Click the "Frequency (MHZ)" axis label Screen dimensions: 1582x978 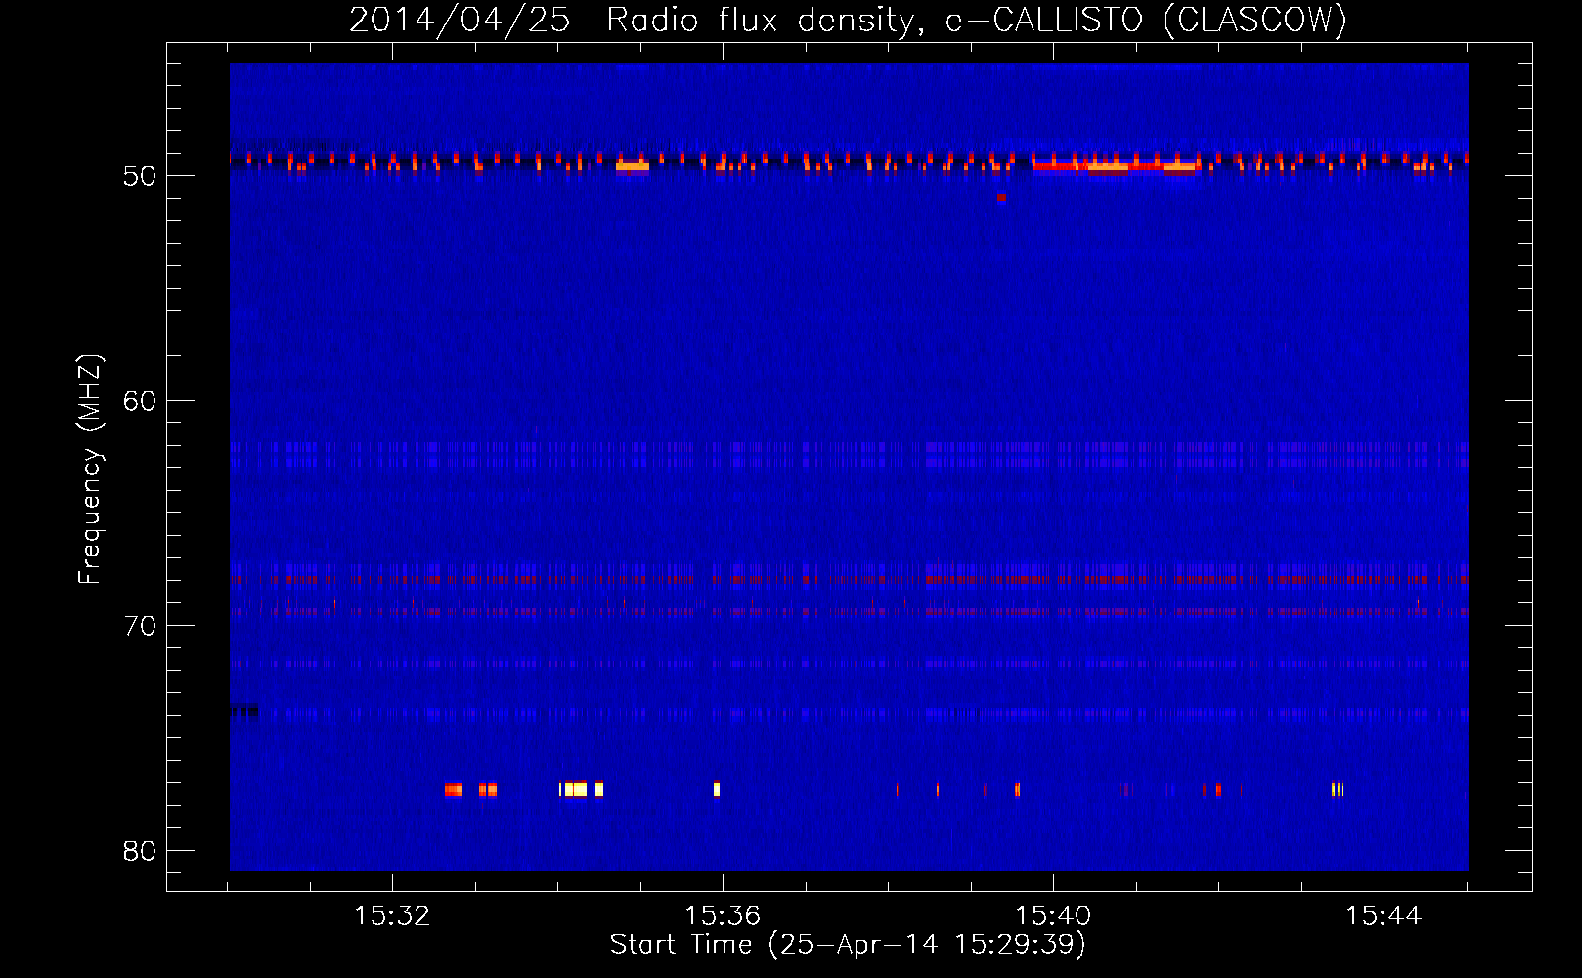[x=89, y=469]
